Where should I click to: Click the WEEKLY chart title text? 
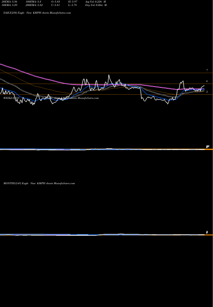(51, 98)
